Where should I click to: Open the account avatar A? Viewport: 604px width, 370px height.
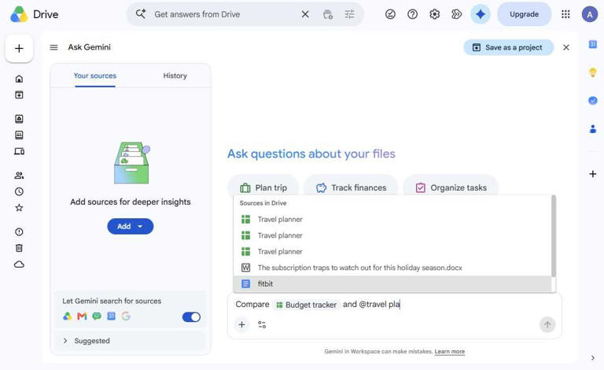coord(589,15)
